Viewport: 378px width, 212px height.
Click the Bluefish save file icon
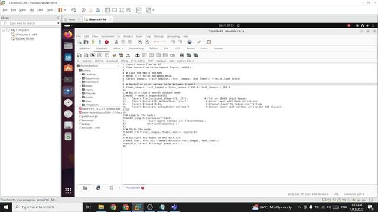point(93,42)
